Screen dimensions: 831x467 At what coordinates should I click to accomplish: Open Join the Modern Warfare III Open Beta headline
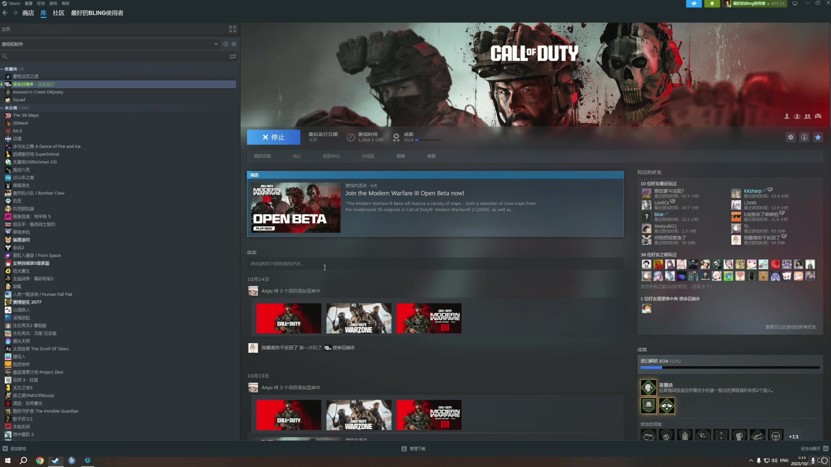[x=404, y=193]
